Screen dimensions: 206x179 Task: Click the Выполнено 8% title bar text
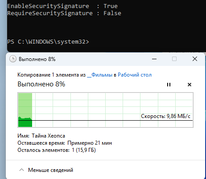point(37,59)
